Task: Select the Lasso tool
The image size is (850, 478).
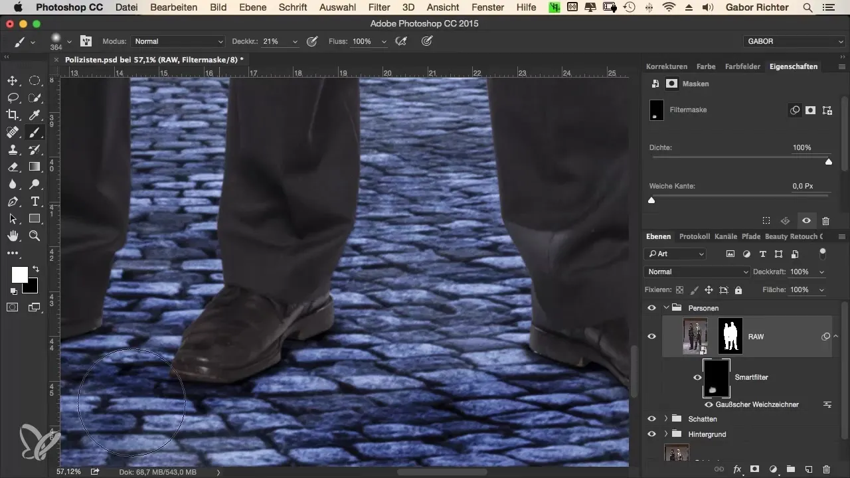Action: point(12,98)
